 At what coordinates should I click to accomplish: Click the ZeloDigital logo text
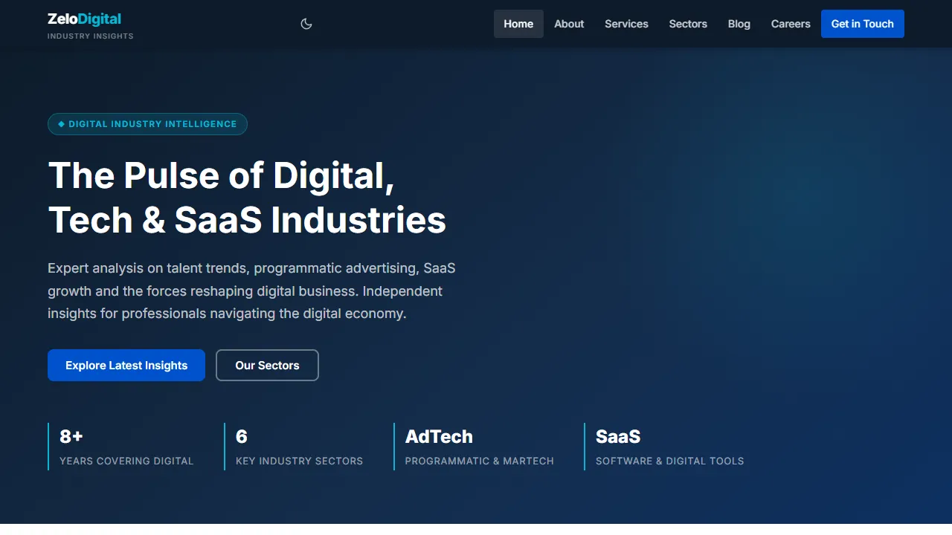coord(84,19)
